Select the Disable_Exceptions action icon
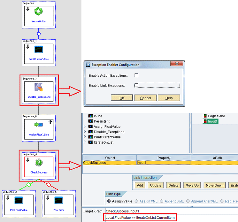The image size is (238, 222). click(39, 87)
